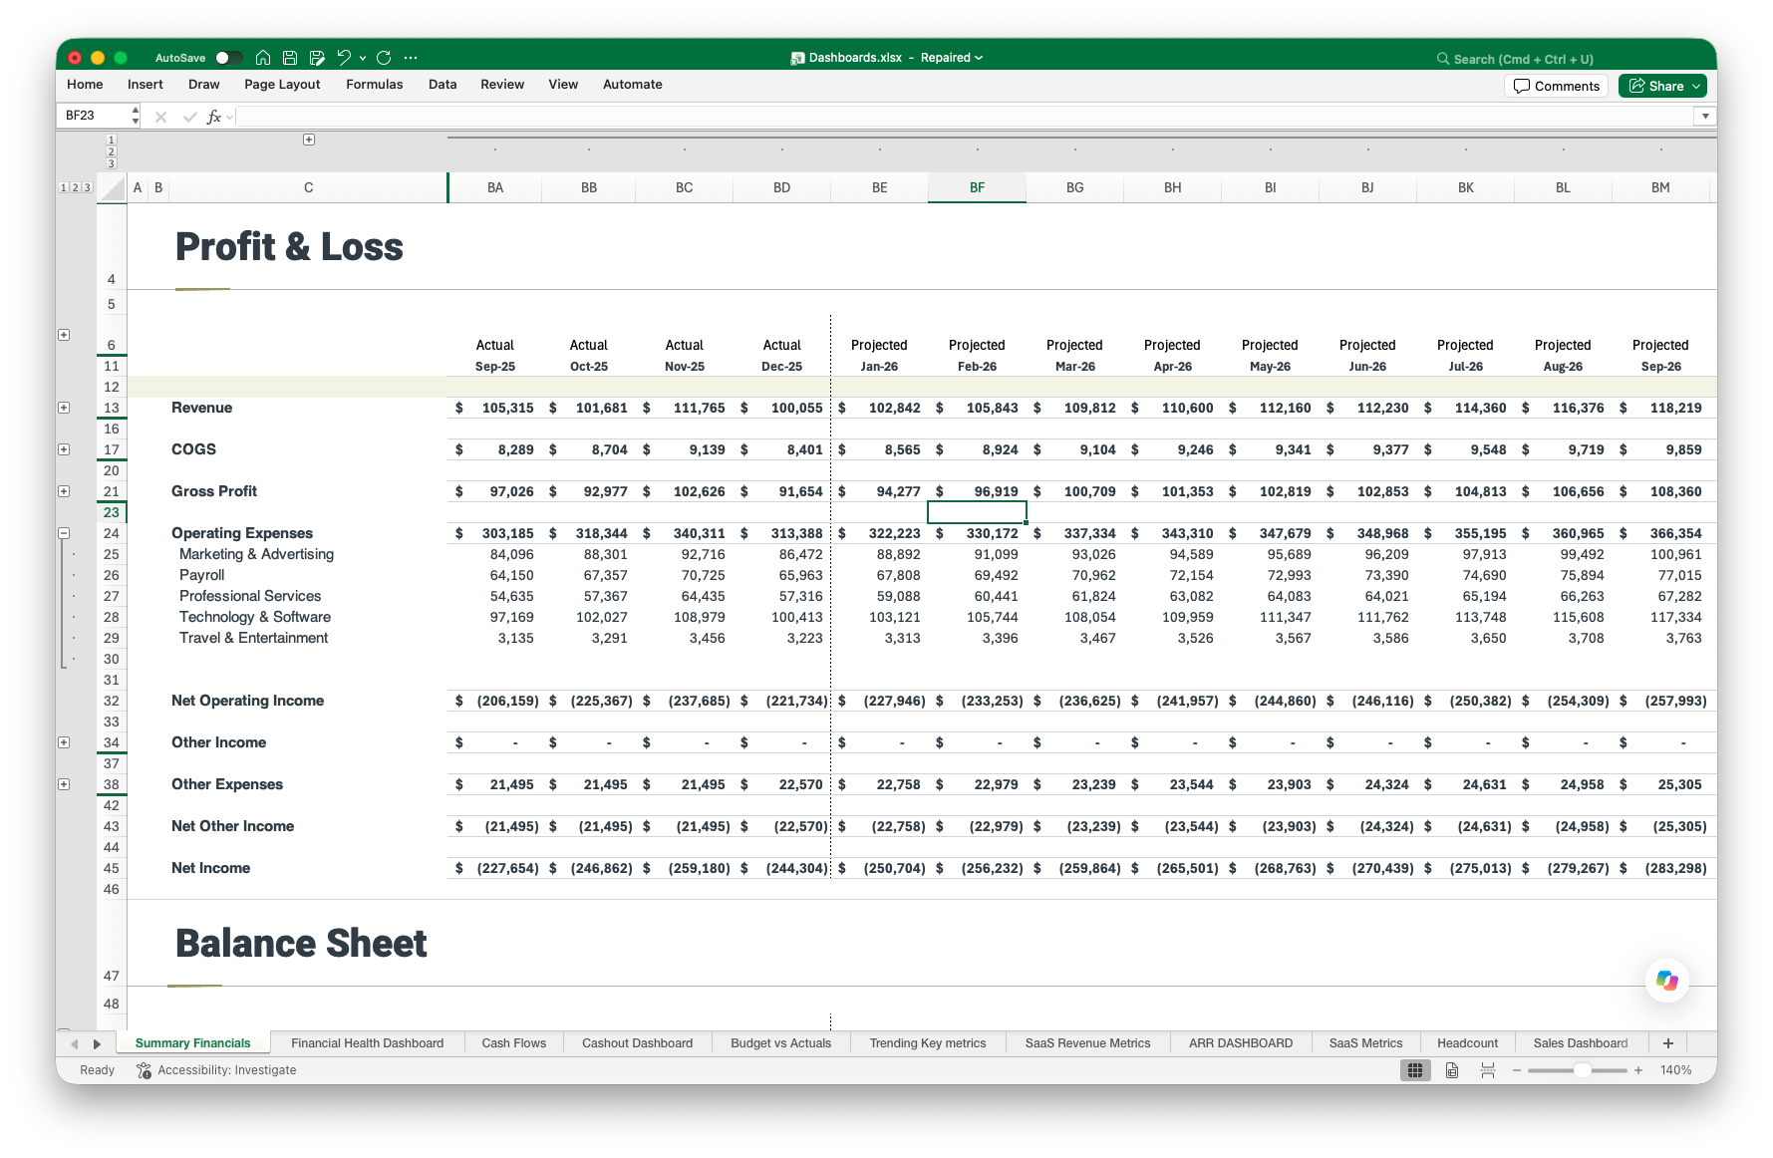This screenshot has height=1158, width=1773.
Task: Switch to Budget vs Actuals sheet
Action: (x=780, y=1043)
